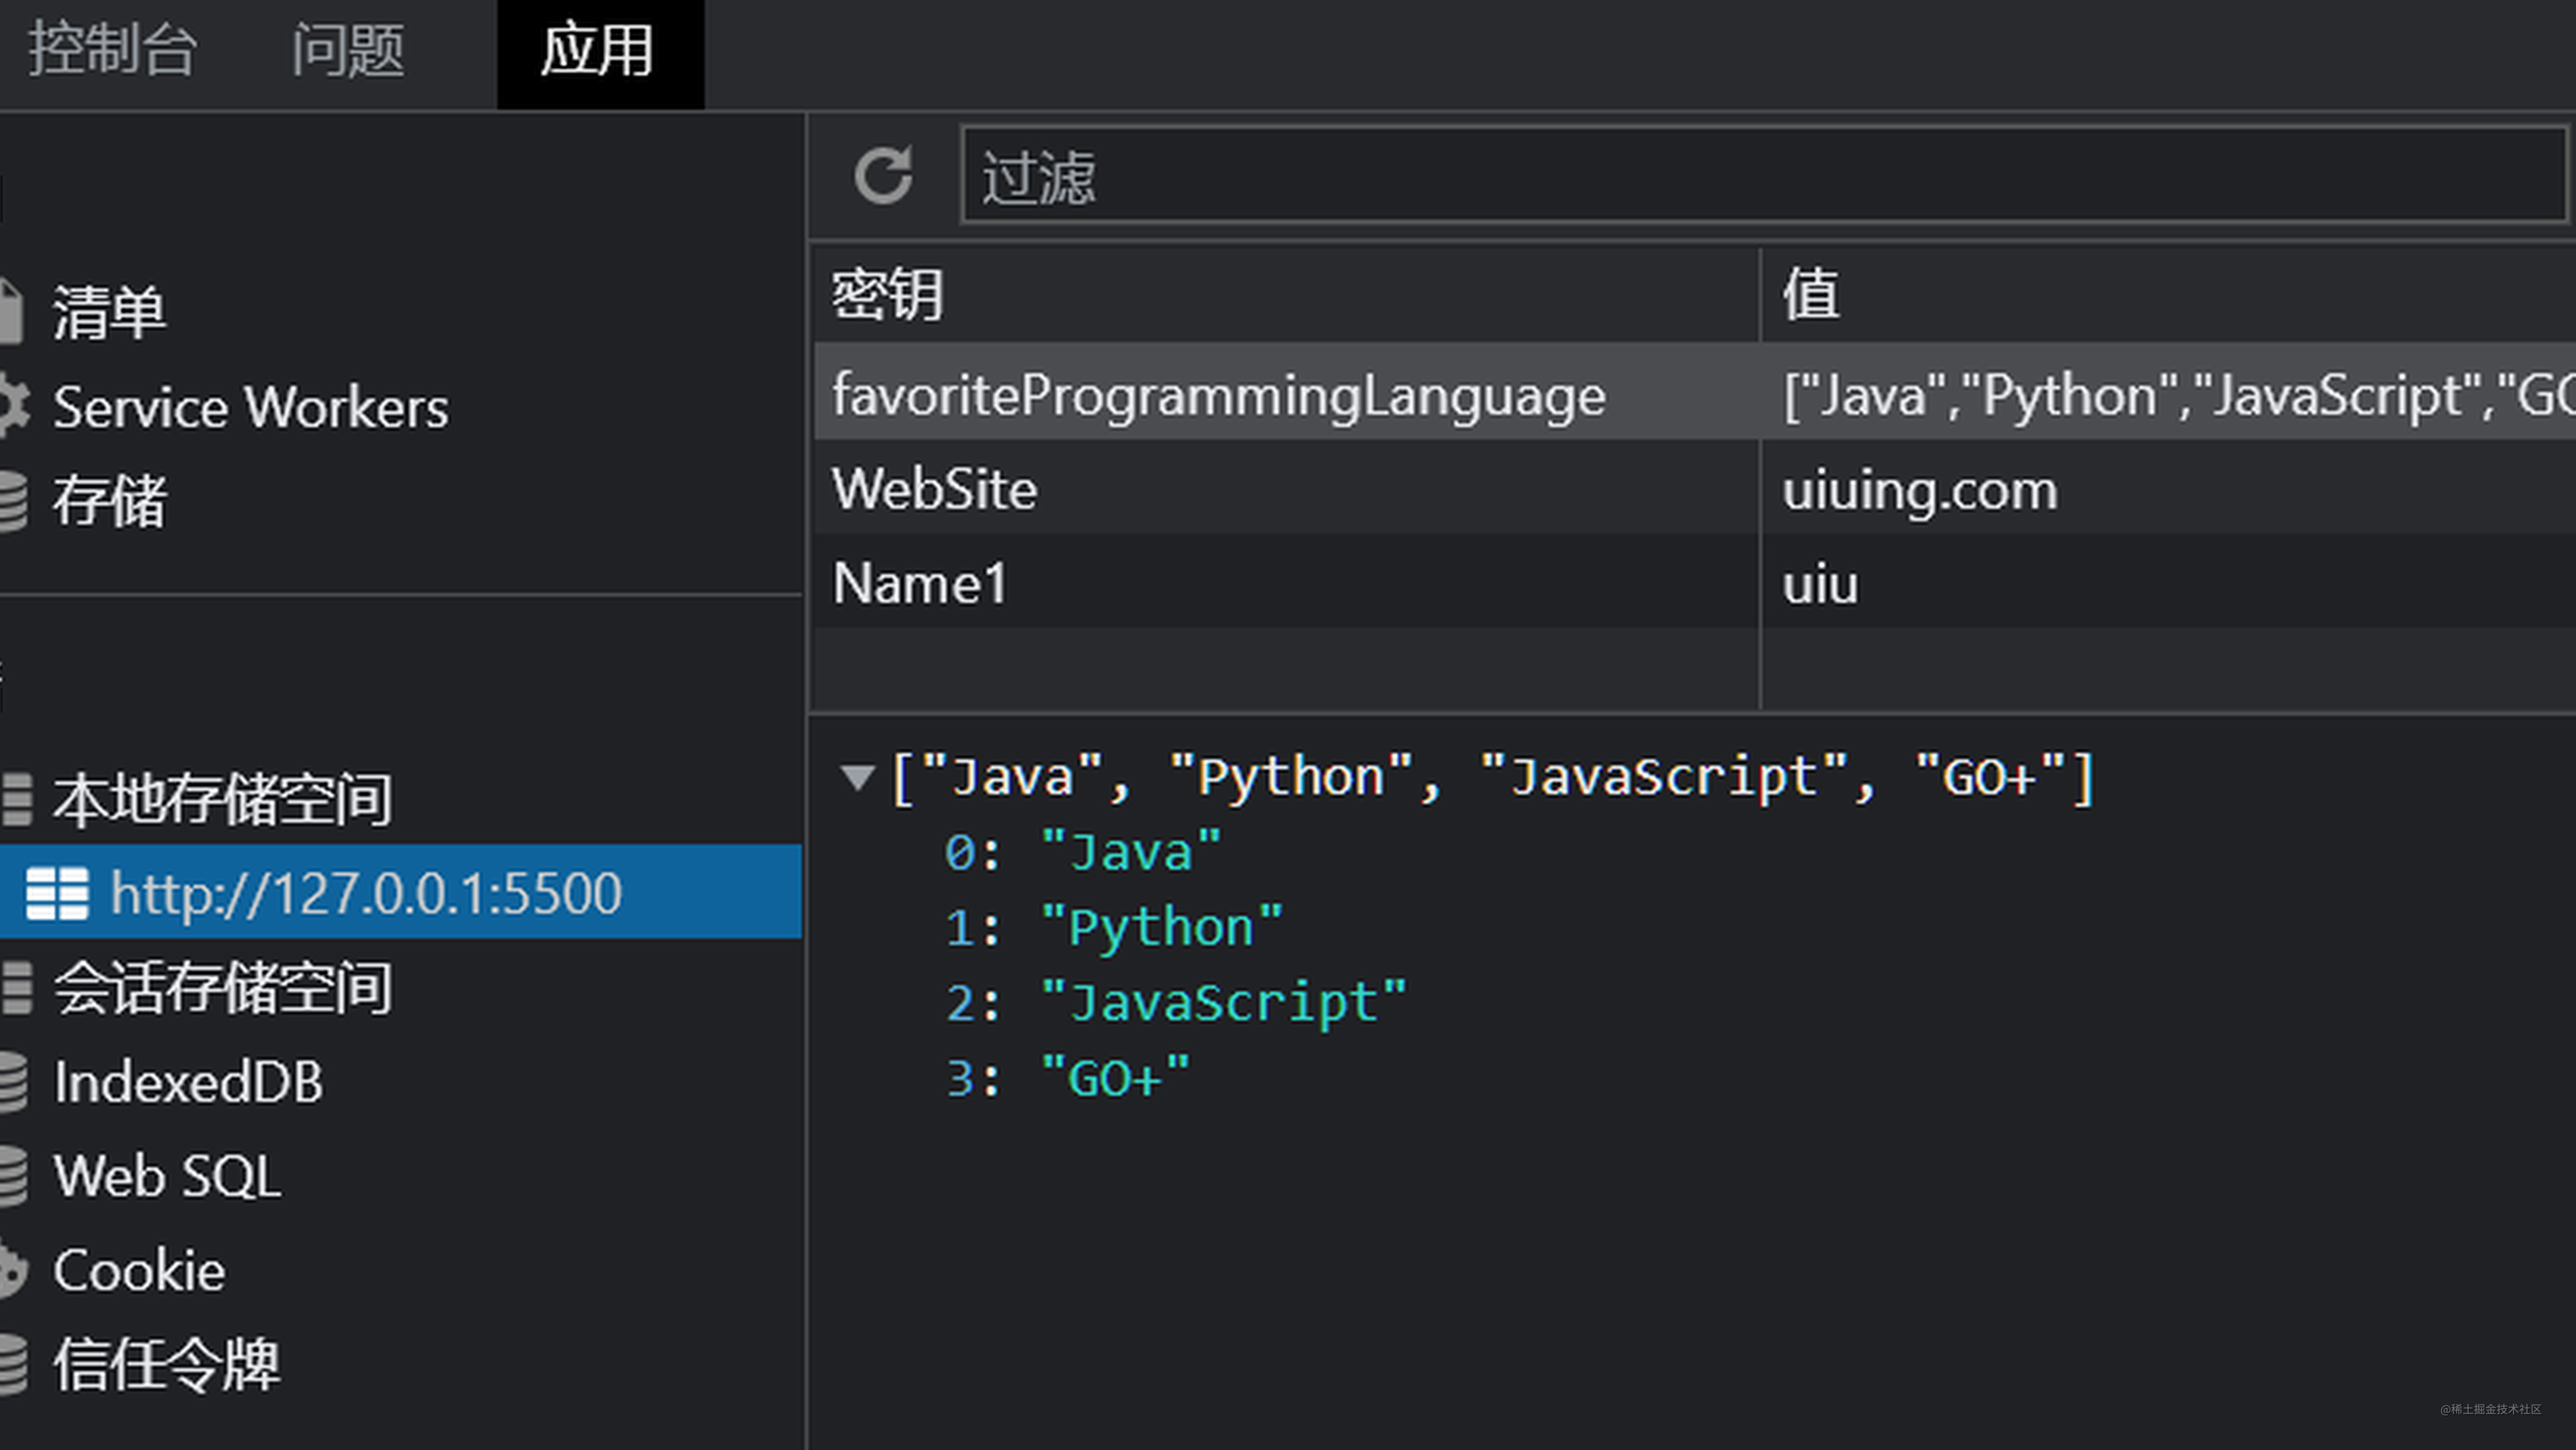Click the IndexedDB database icon
Viewport: 2576px width, 1450px height.
[x=12, y=1082]
